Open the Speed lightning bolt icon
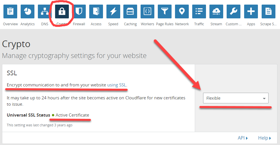Image resolution: width=280 pixels, height=145 pixels. pyautogui.click(x=113, y=11)
